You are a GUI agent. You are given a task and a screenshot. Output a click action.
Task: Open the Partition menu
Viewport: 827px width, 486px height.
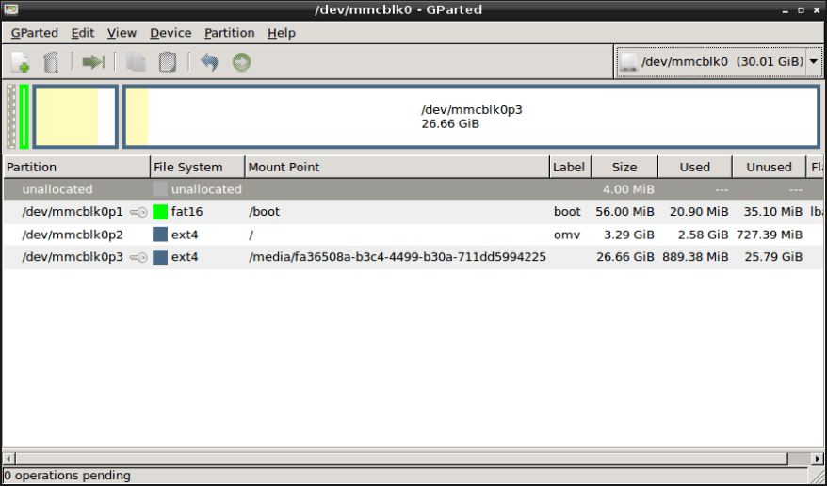[230, 33]
